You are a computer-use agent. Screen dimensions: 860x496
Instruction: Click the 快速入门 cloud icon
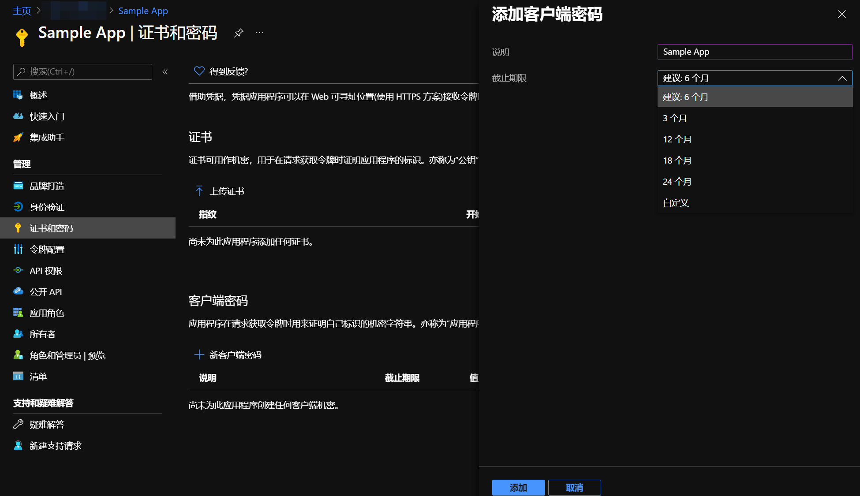click(18, 116)
